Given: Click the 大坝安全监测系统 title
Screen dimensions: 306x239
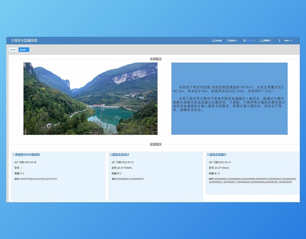Looking at the screenshot, I should pyautogui.click(x=24, y=41).
